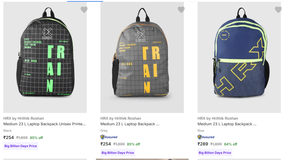Click the Black color label under first backpack
The width and height of the screenshot is (284, 160).
[8, 131]
